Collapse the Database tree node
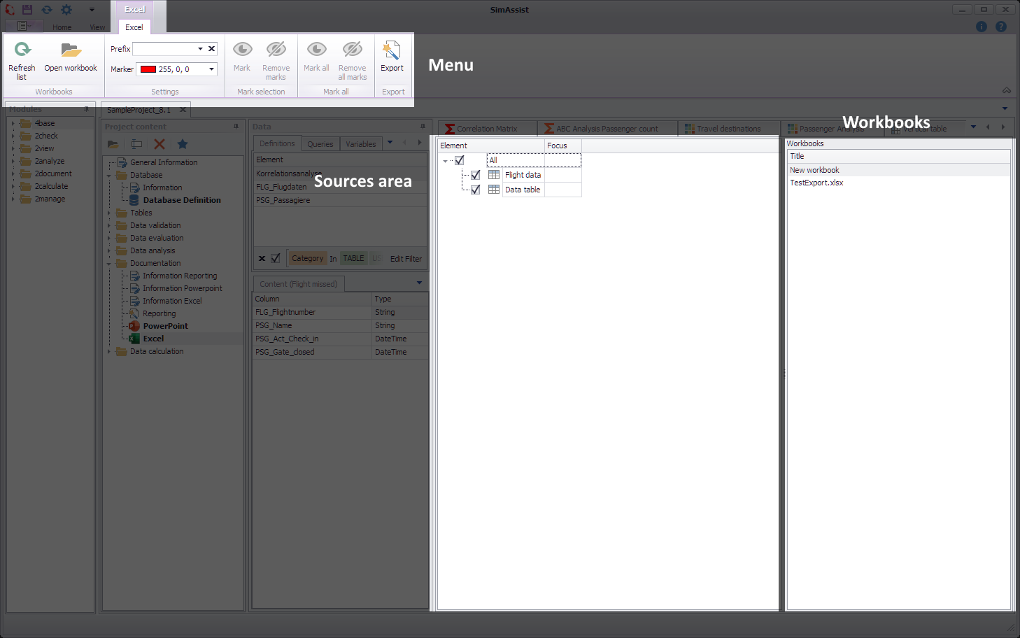Screen dimensions: 1020x638 coord(109,174)
